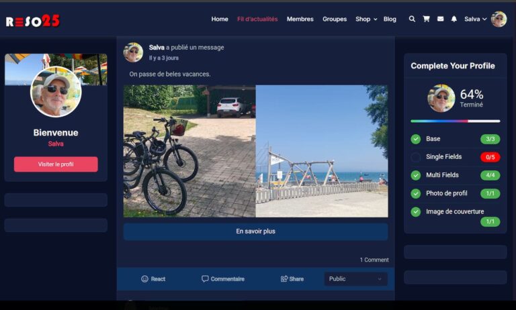Image resolution: width=516 pixels, height=310 pixels.
Task: Click the Single Fields 0/5 badge
Action: click(x=490, y=157)
